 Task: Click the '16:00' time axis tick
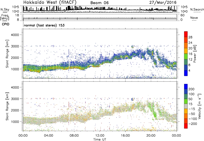125,136
